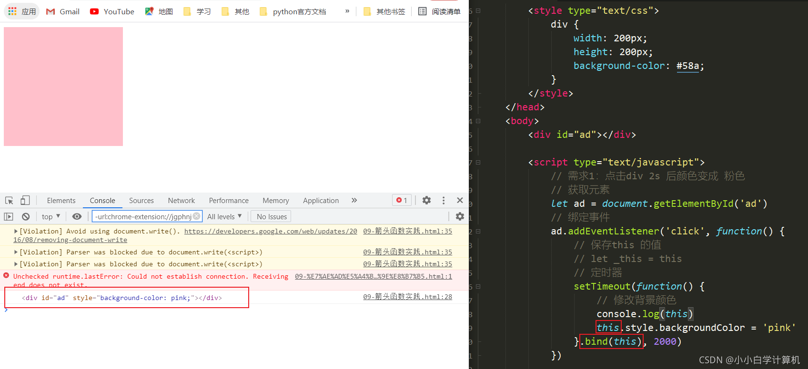This screenshot has height=369, width=808.
Task: Open the top JavaScript context dropdown
Action: (x=51, y=216)
